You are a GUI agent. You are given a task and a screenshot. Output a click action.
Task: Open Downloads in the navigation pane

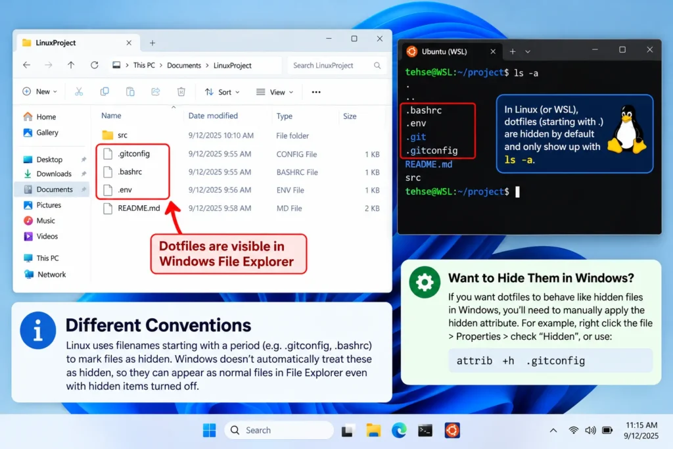[47, 174]
